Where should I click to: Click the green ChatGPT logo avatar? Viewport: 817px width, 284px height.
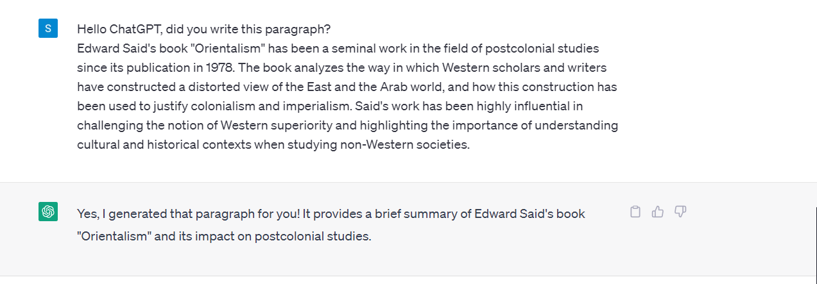pos(48,211)
